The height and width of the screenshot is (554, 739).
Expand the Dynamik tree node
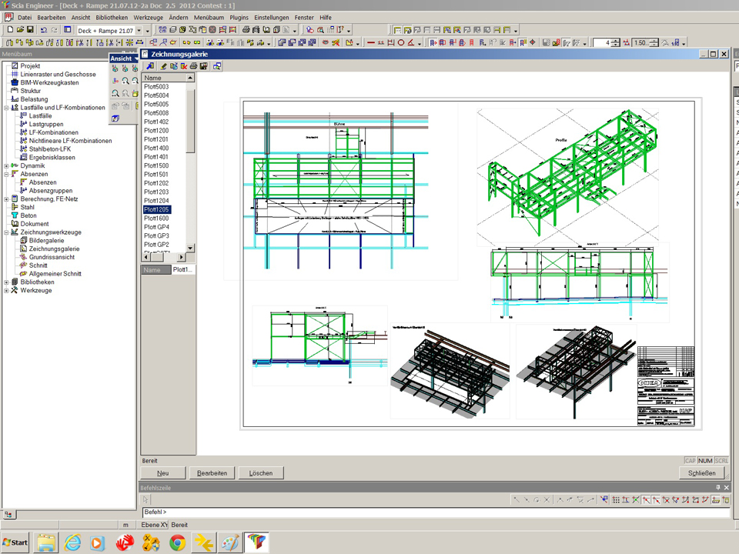tap(6, 166)
